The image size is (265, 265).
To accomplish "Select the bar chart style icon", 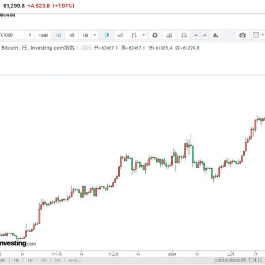I will 134,35.
